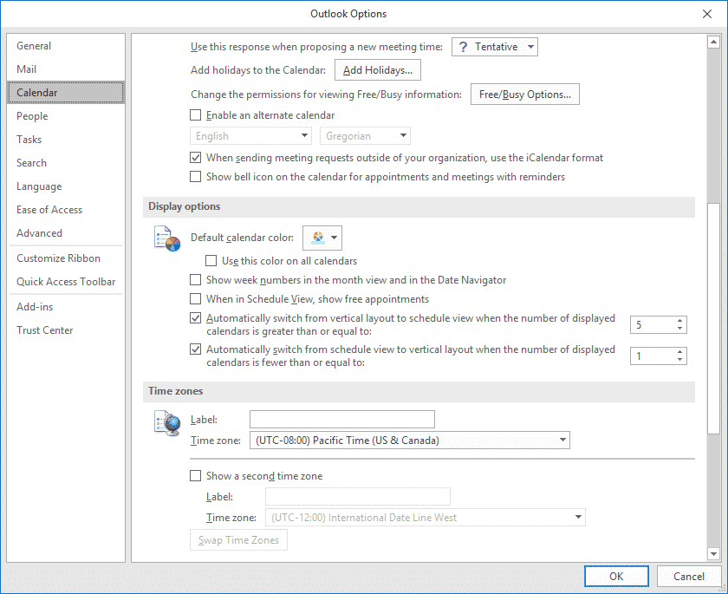Viewport: 728px width, 594px height.
Task: Open the Tentative response dropdown
Action: (495, 47)
